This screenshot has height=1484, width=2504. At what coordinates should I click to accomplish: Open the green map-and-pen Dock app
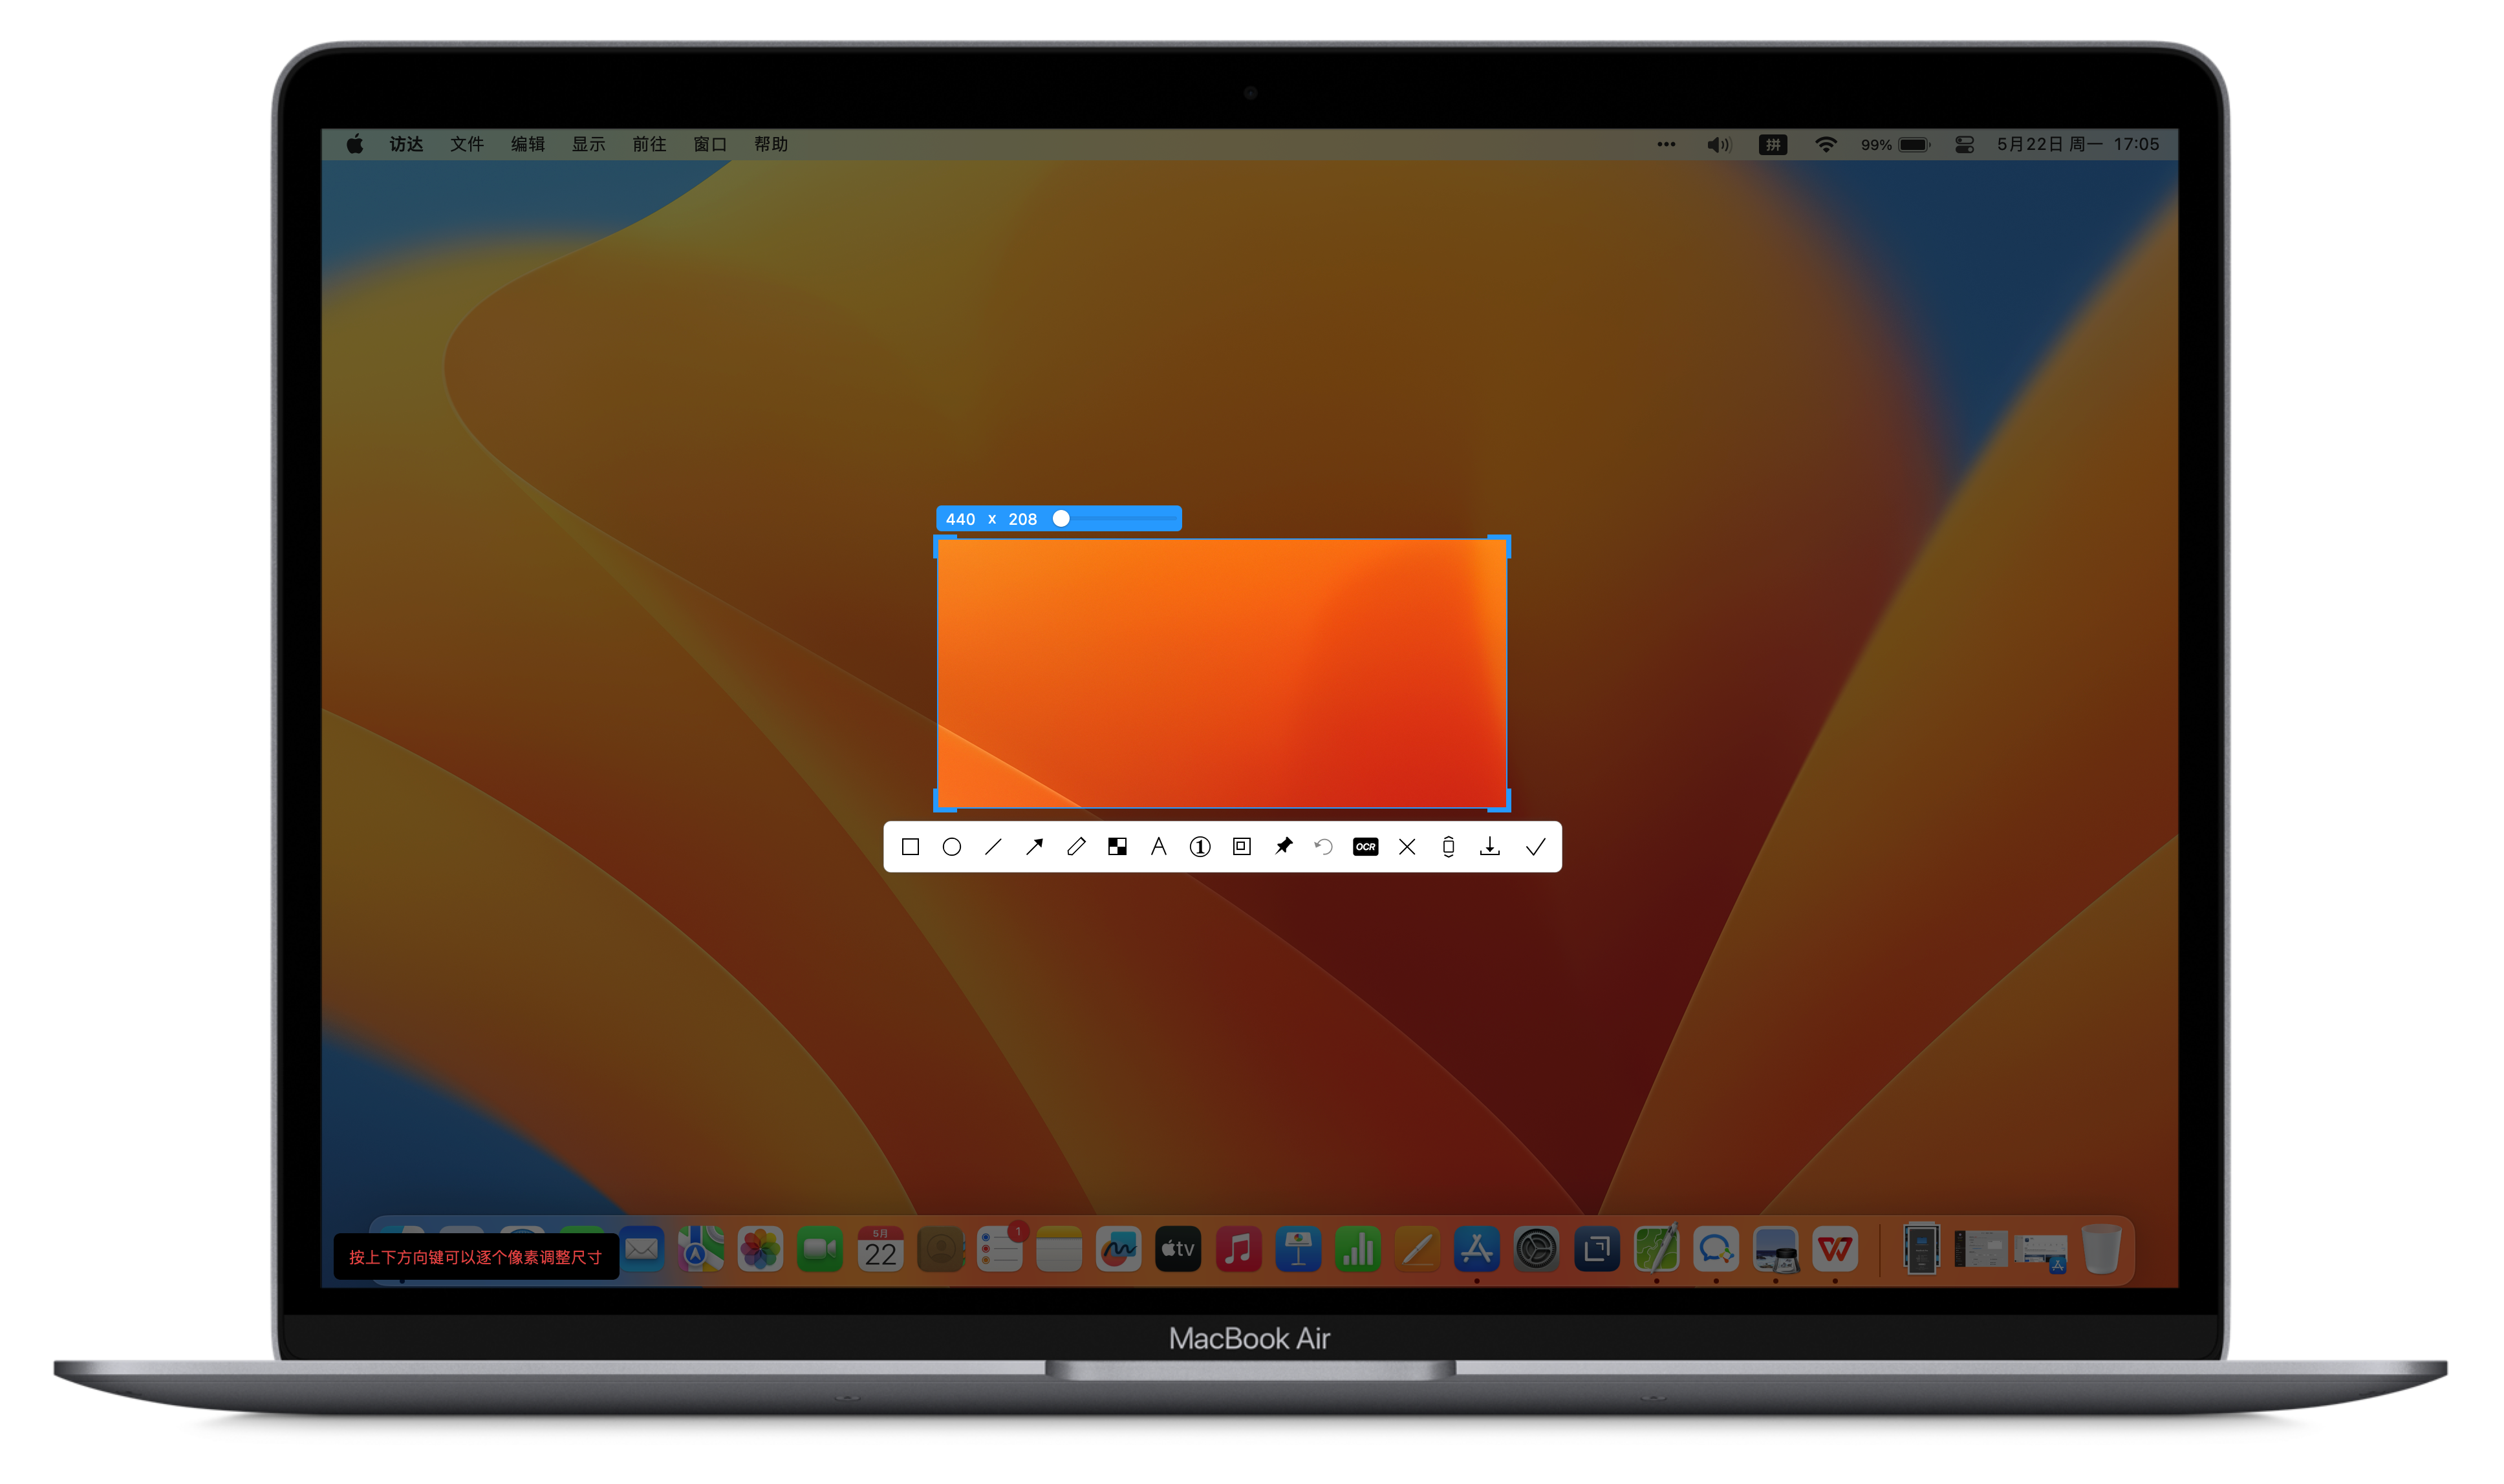[x=1657, y=1249]
